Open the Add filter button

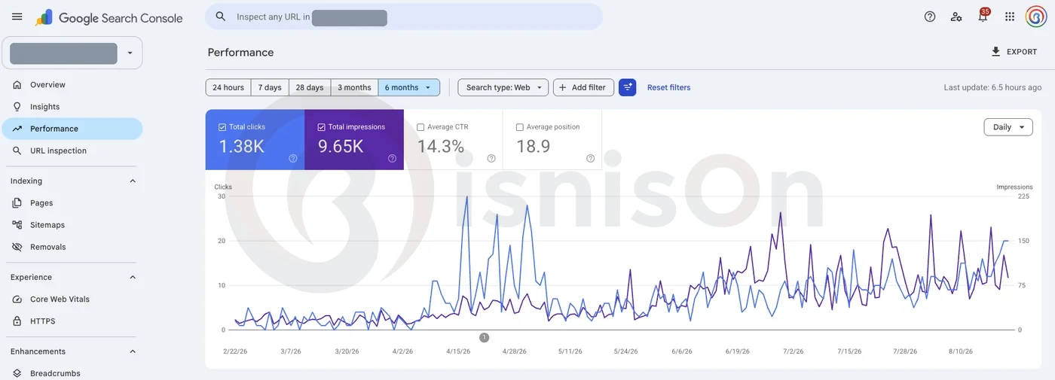584,87
